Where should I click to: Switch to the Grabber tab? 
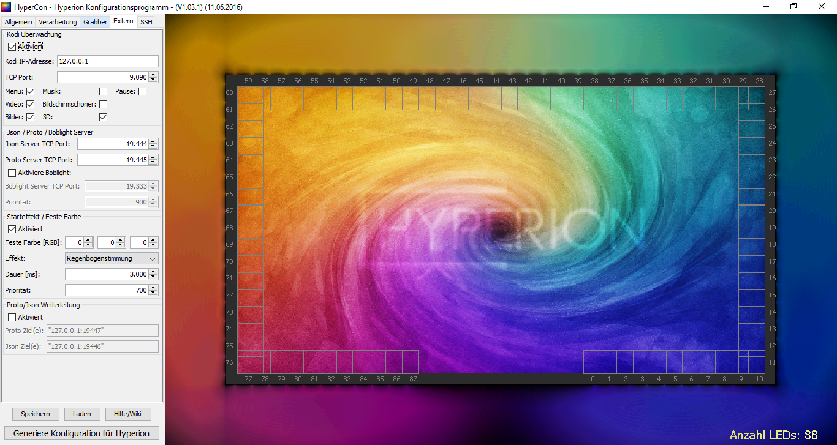(95, 22)
